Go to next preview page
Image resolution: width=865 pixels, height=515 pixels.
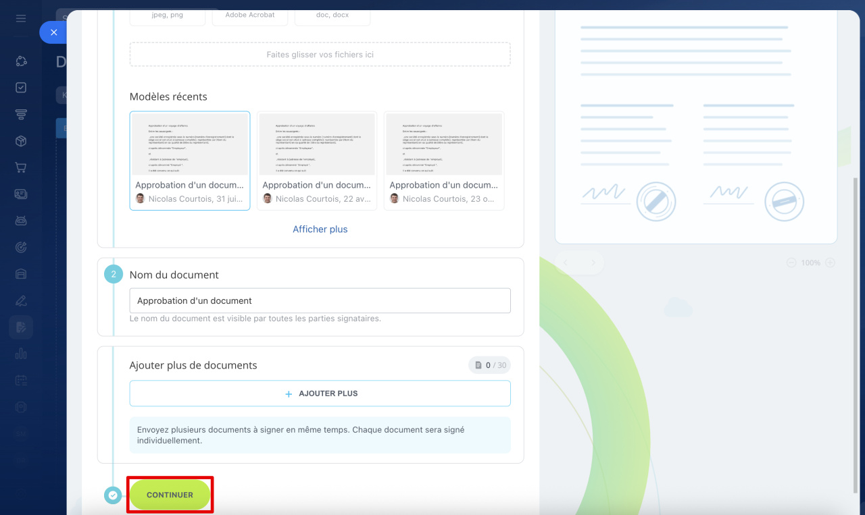(593, 263)
